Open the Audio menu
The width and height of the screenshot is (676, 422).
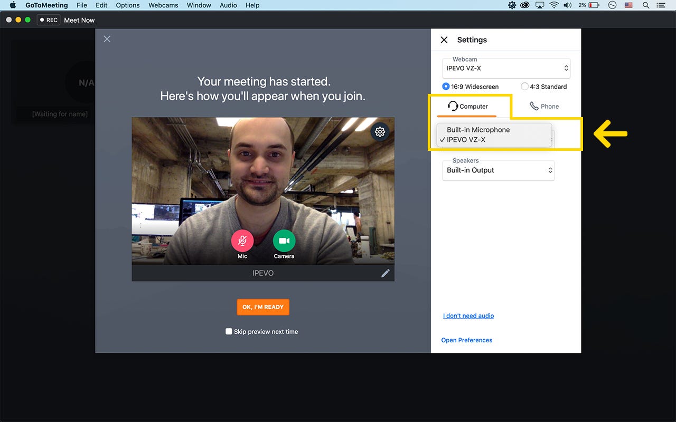228,5
